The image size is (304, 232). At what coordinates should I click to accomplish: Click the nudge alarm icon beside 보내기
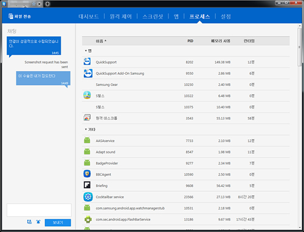click(x=38, y=222)
